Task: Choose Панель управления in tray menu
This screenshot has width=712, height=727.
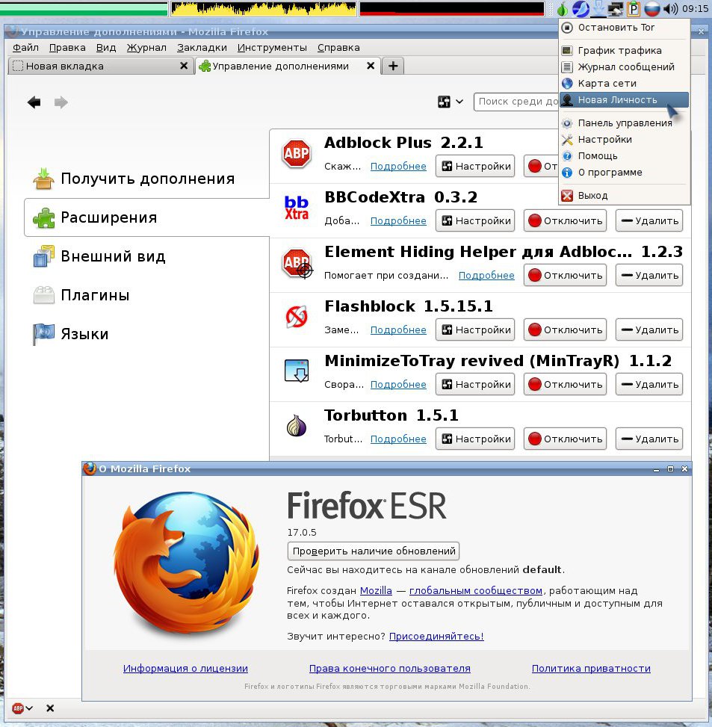Action: [625, 123]
